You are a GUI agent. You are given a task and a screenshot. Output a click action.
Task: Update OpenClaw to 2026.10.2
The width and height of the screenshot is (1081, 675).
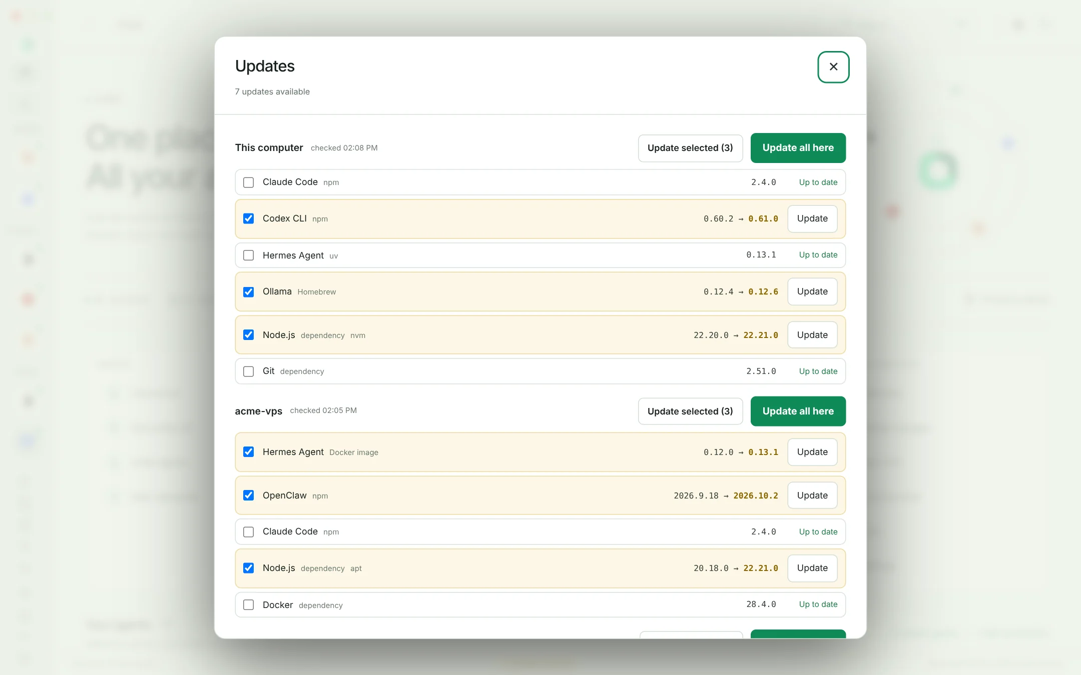(812, 495)
